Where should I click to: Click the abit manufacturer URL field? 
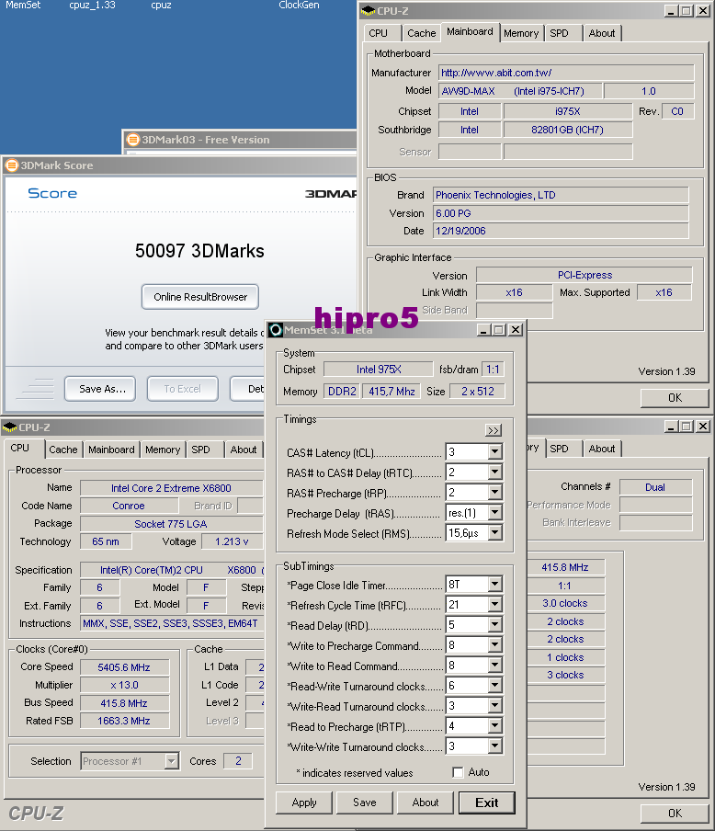click(566, 74)
